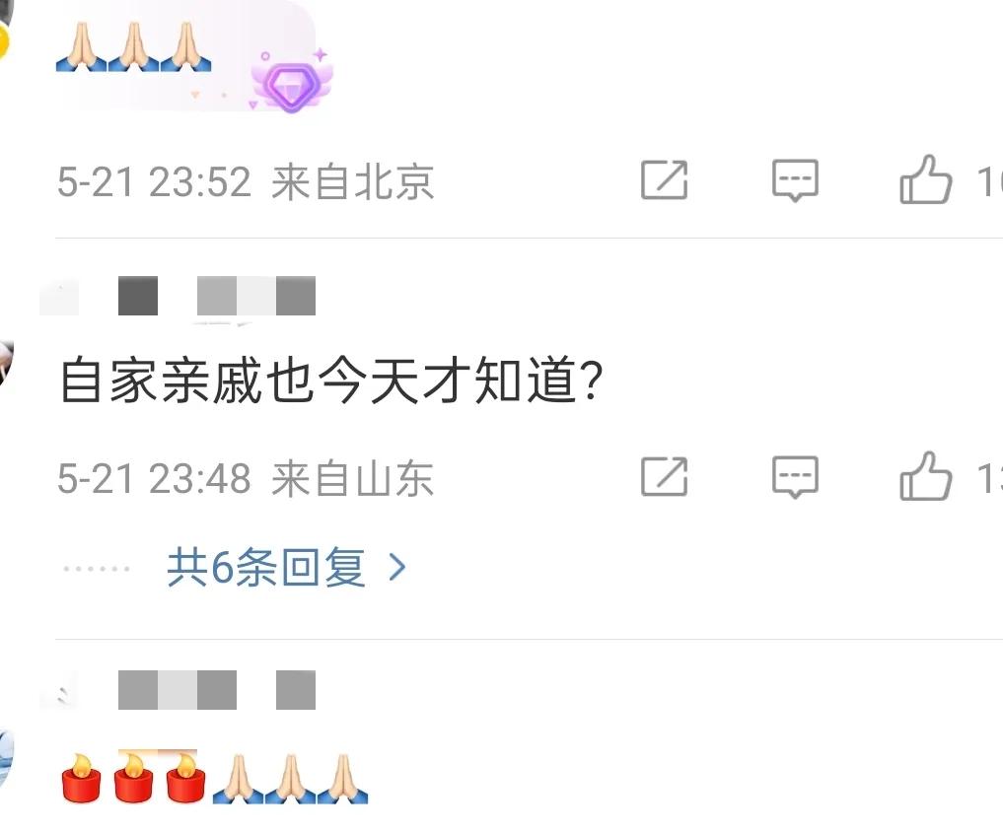View avatar of the candle emoji commenter
Viewport: 1003px width, 832px height.
5,758
